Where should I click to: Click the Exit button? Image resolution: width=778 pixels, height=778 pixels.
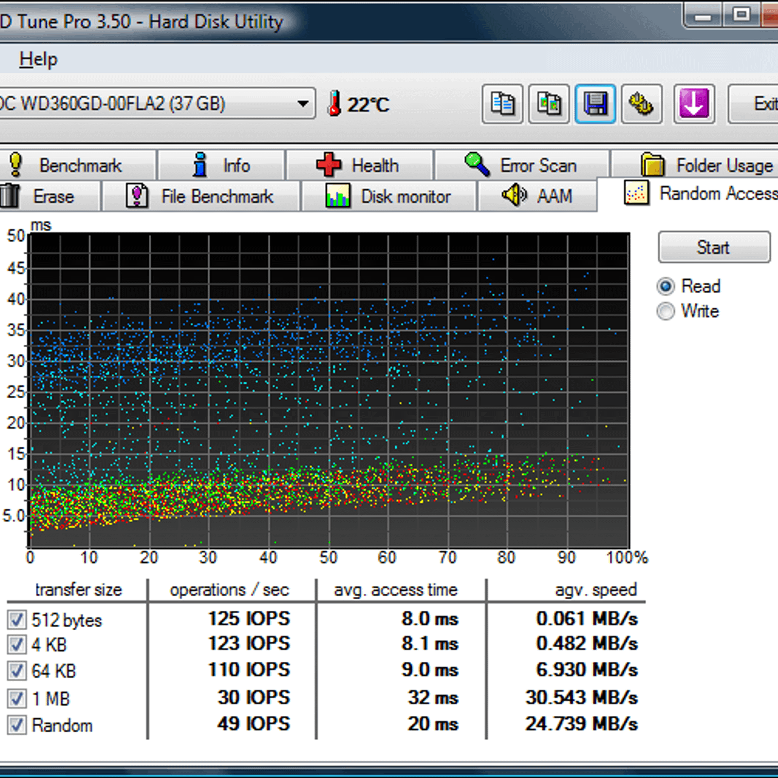click(x=753, y=104)
